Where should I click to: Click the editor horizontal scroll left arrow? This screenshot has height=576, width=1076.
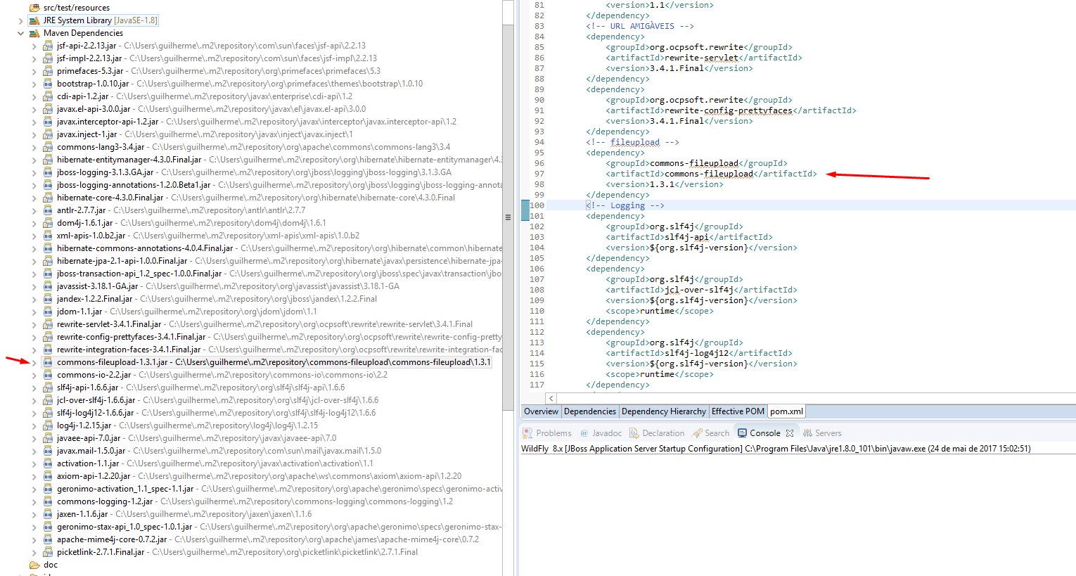coord(551,398)
